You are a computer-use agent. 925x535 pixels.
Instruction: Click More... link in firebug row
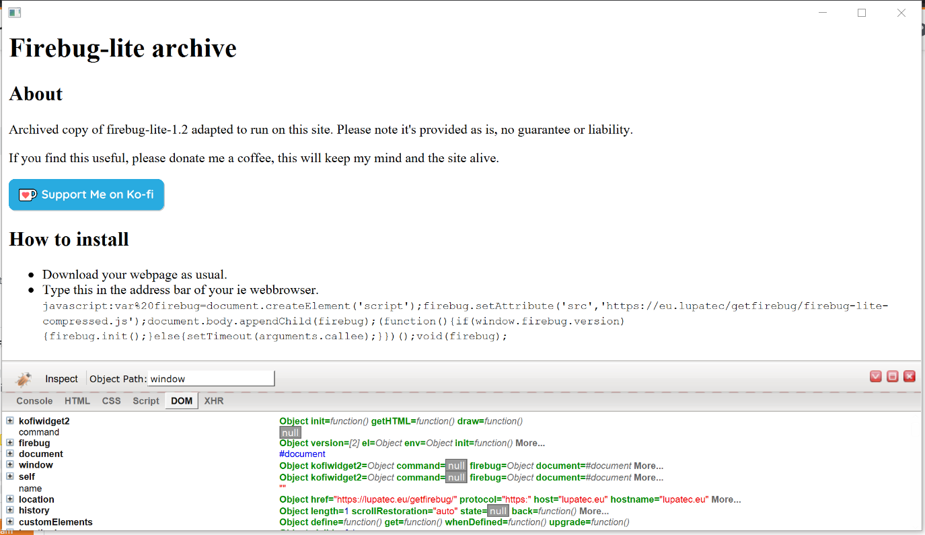click(x=530, y=443)
